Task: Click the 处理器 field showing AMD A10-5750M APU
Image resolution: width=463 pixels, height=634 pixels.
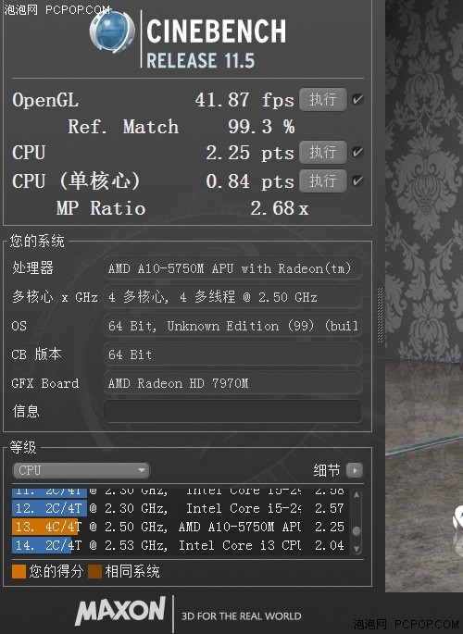Action: (232, 268)
